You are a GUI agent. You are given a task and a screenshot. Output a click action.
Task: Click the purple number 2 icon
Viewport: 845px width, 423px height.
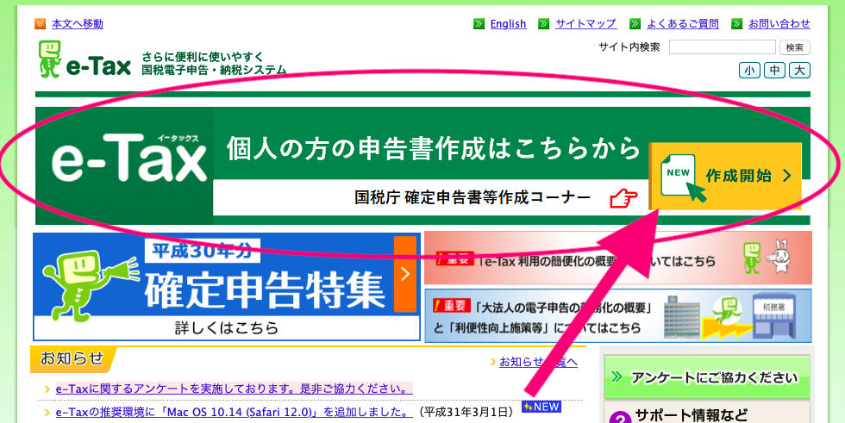point(622,418)
